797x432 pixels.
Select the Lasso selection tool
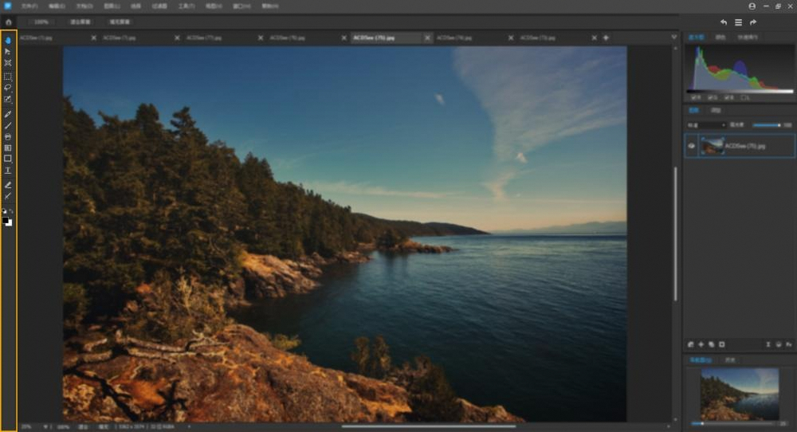point(8,88)
